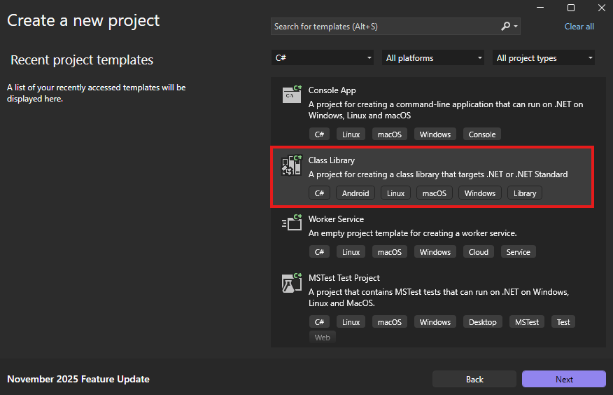Click the macOS tag under Class Library
Viewport: 613px width, 395px height.
point(435,193)
